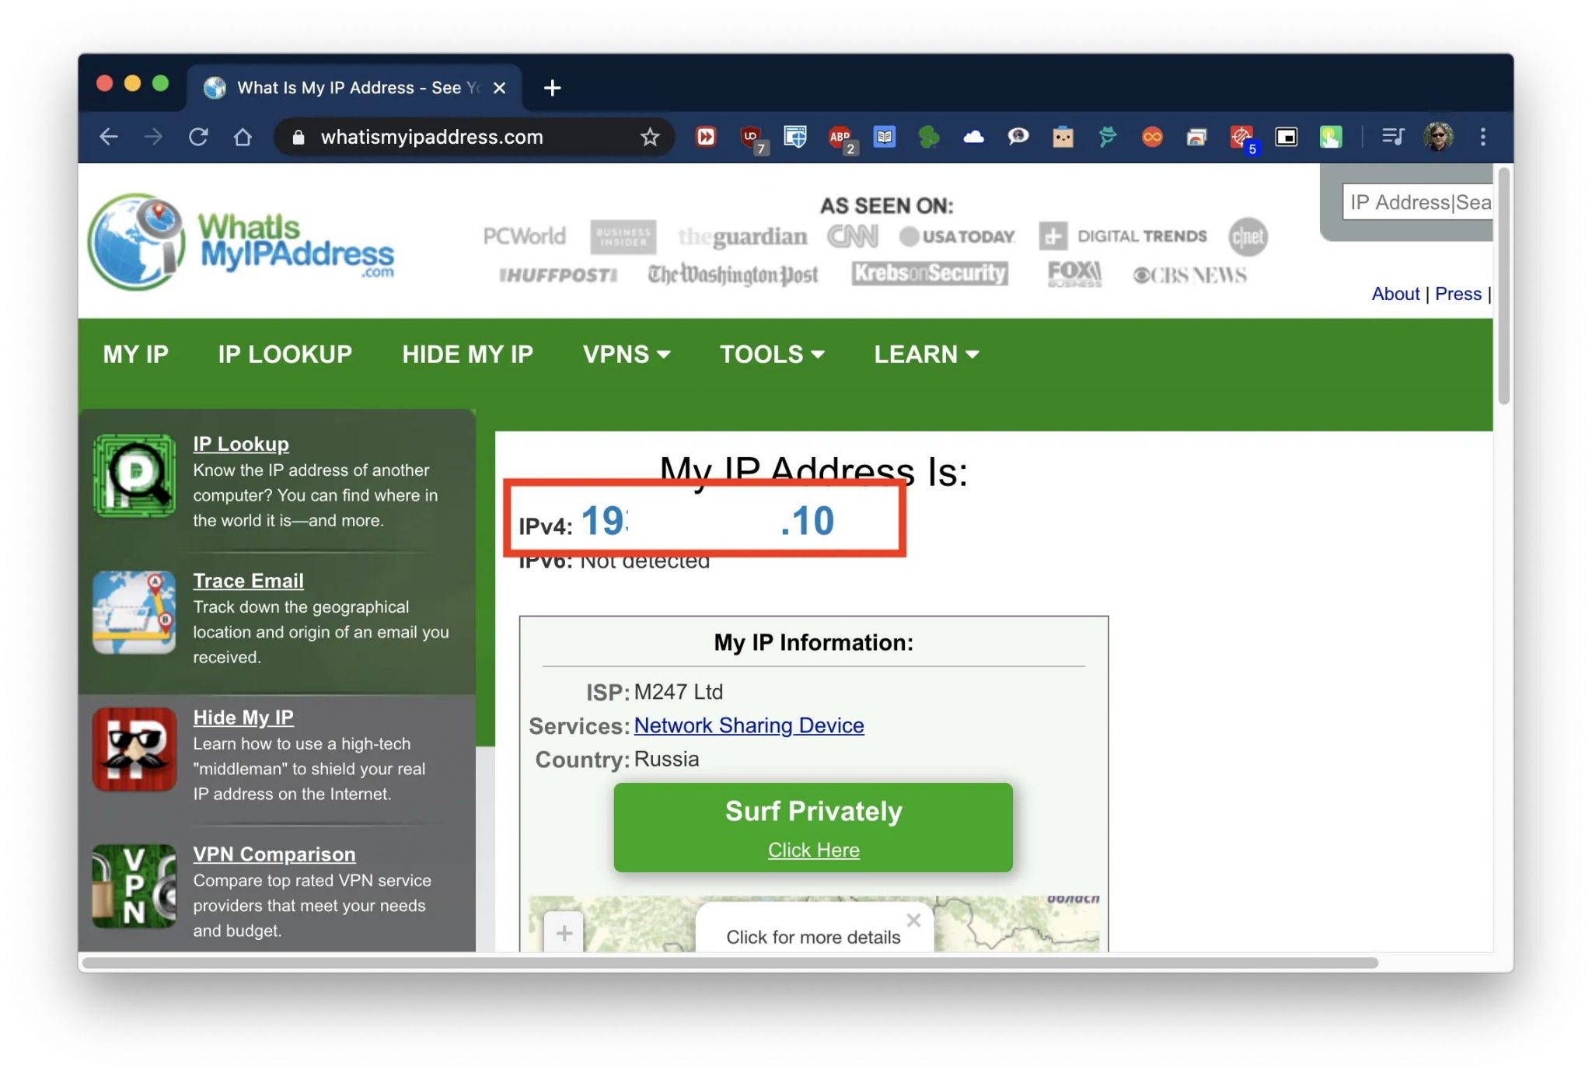Open the stacked windows rainbow extension

tap(1196, 137)
